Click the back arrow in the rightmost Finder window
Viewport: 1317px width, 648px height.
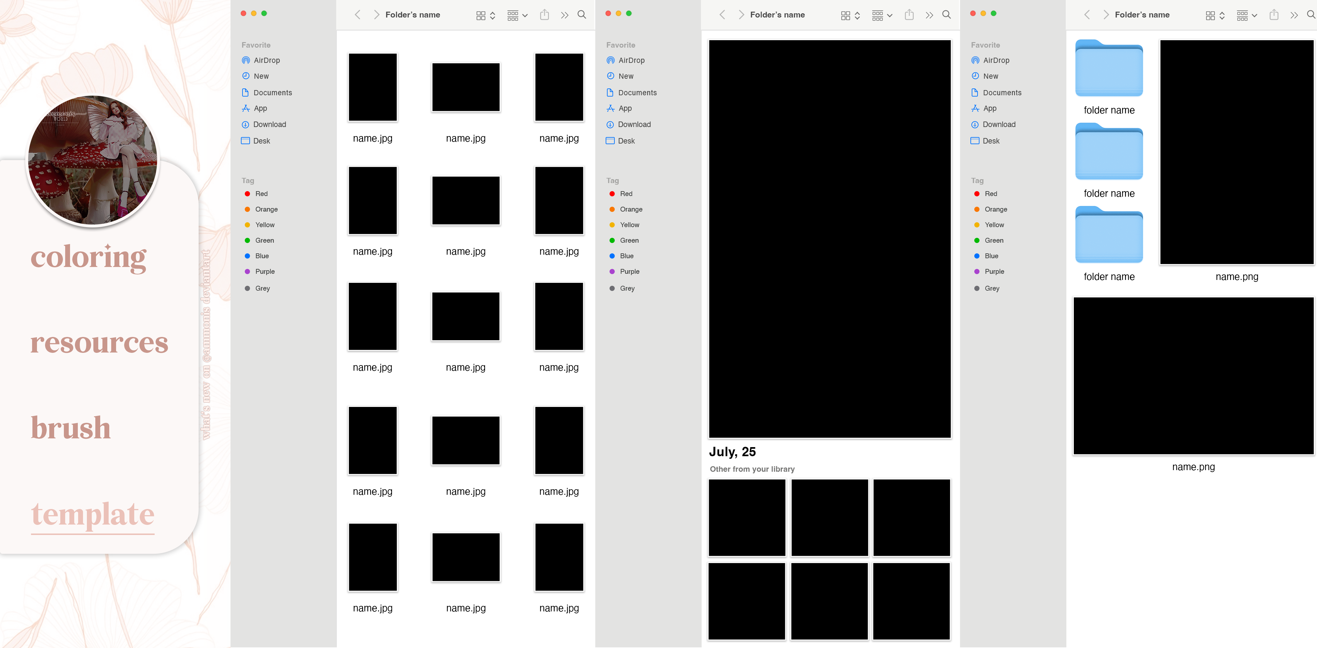click(1087, 15)
